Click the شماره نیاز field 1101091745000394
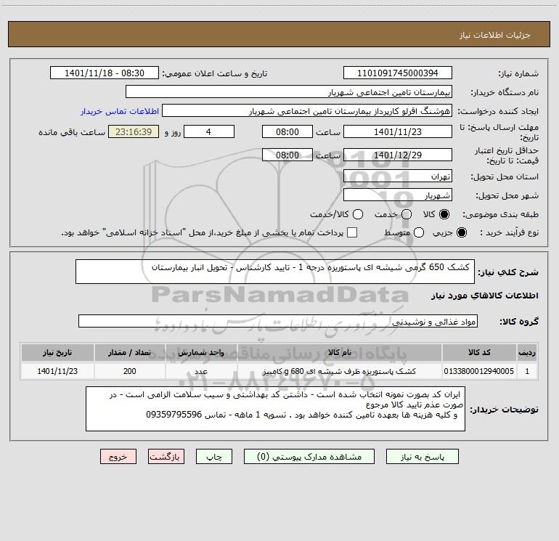559x541 pixels. (x=398, y=73)
